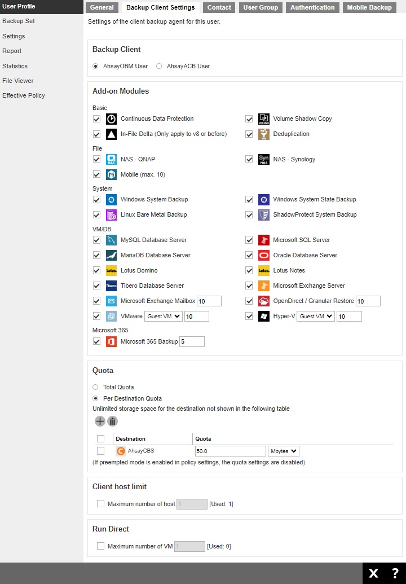The width and height of the screenshot is (406, 584).
Task: Click the Hyper-V module icon
Action: (x=264, y=317)
